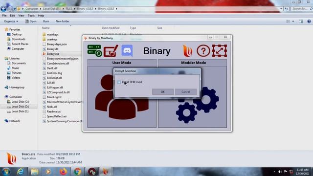
Task: Cancel the Prompt Selection dialog
Action: 186,92
